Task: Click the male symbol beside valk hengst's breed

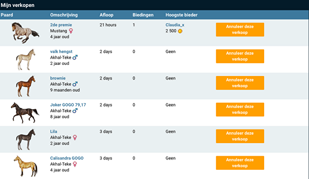Action: (x=75, y=57)
